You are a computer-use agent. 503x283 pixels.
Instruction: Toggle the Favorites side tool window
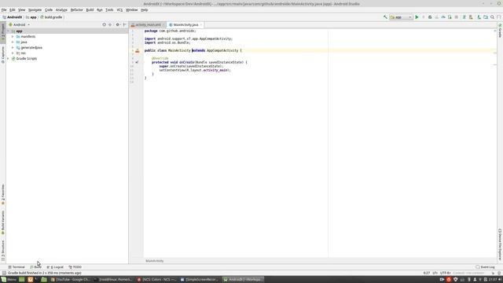click(3, 194)
